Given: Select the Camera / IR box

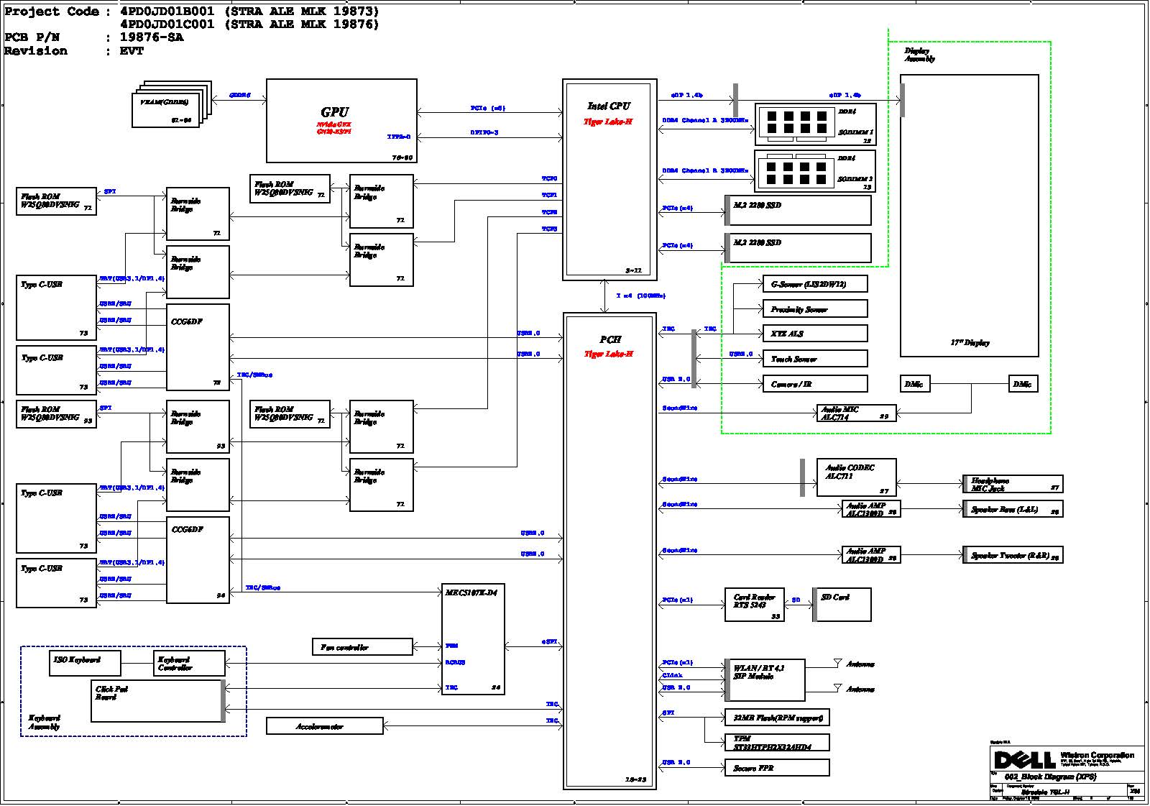Looking at the screenshot, I should pos(814,384).
